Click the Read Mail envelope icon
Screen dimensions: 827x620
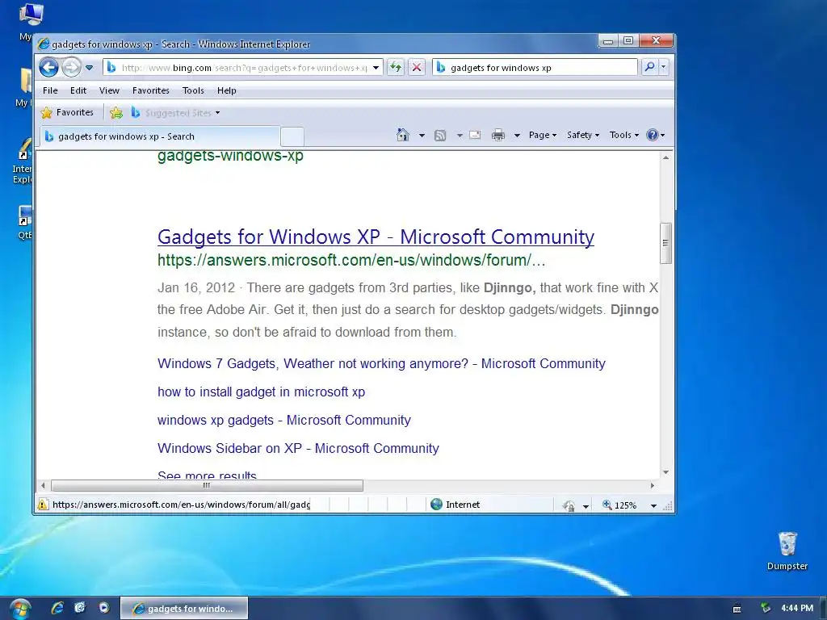click(475, 135)
